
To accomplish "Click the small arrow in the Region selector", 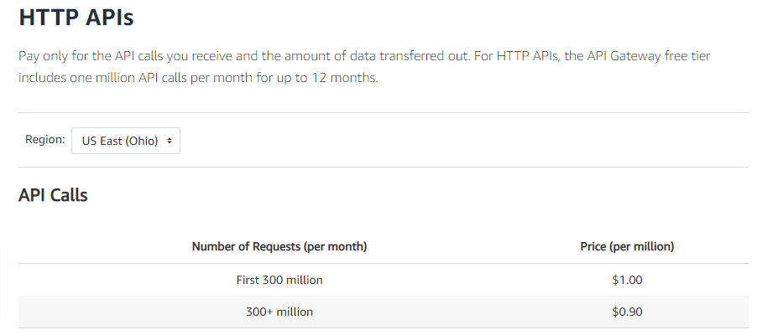I will 170,141.
